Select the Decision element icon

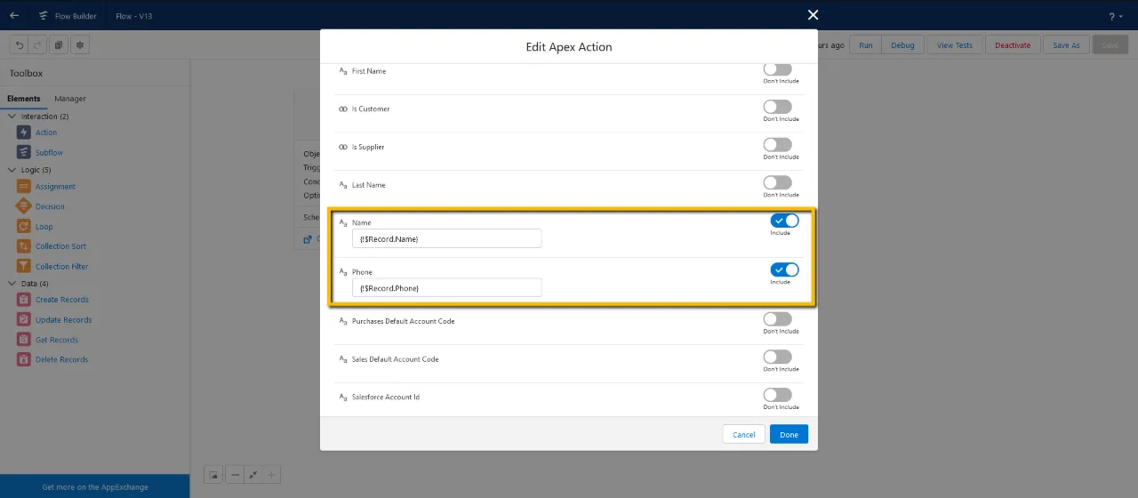point(24,206)
